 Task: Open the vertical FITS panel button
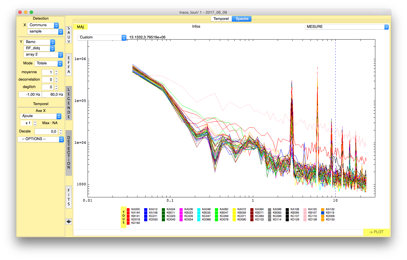point(68,197)
